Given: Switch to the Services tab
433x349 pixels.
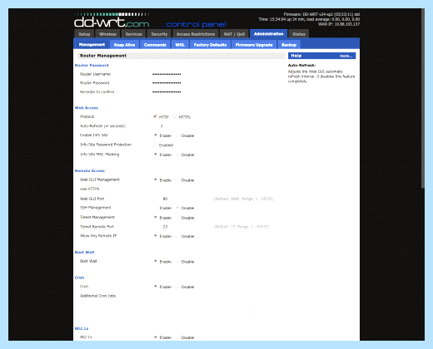Looking at the screenshot, I should [x=133, y=34].
